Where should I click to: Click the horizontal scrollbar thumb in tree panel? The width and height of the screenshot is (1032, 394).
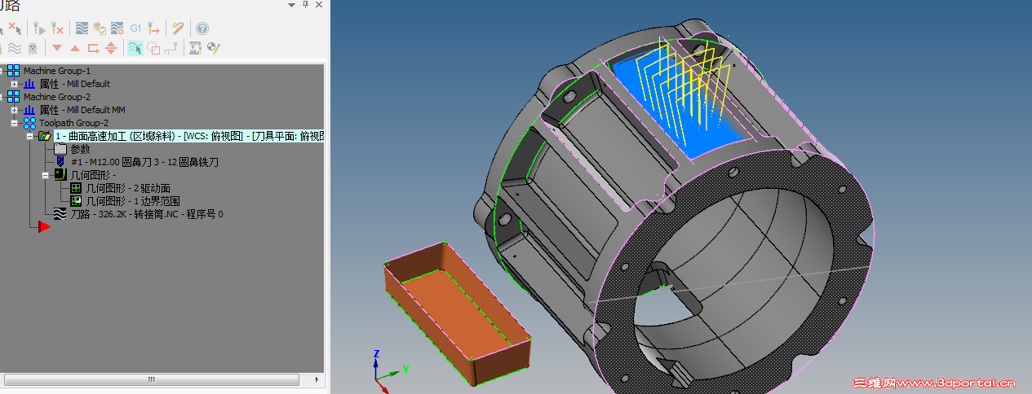point(152,380)
